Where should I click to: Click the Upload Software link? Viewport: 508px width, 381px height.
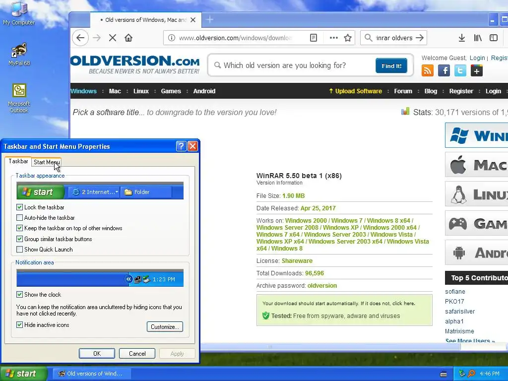[355, 91]
